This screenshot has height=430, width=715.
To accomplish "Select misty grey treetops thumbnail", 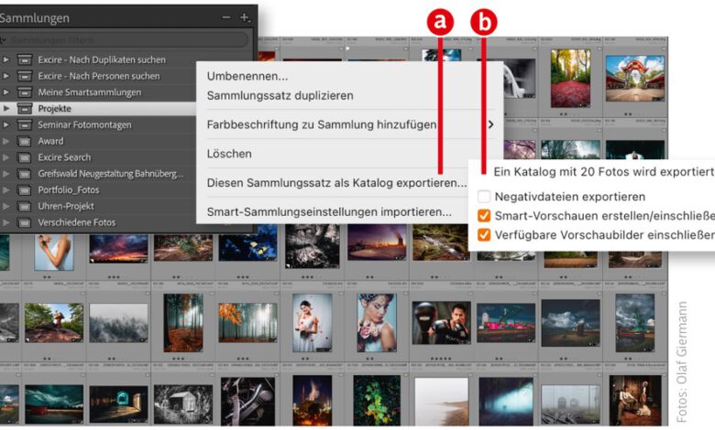I will 118,323.
